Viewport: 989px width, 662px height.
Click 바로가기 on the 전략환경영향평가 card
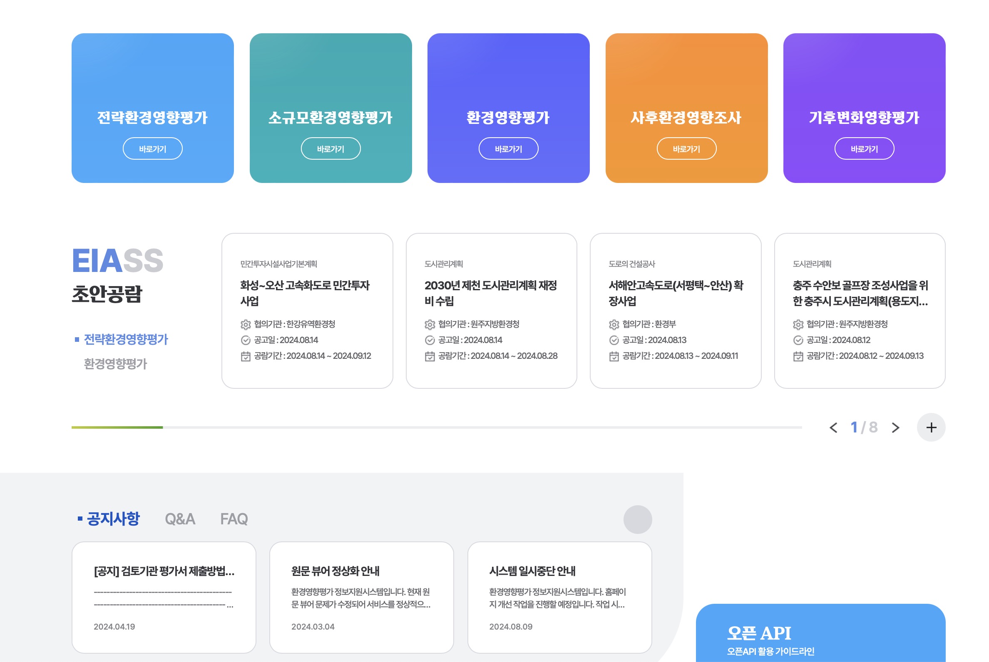tap(153, 148)
